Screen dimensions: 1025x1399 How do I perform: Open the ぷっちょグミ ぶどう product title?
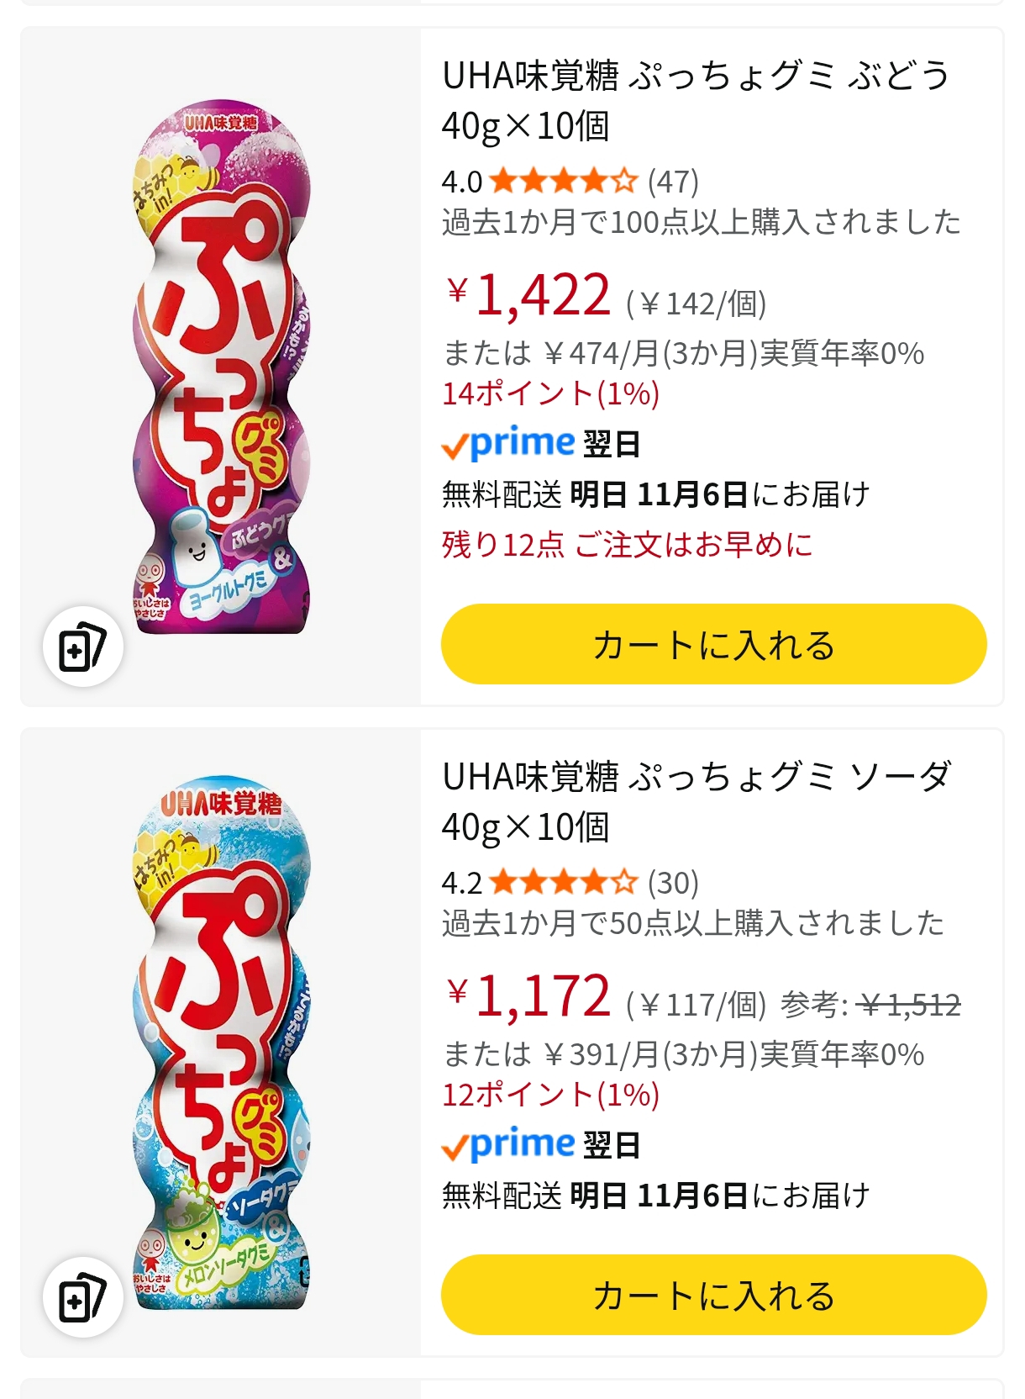click(696, 100)
